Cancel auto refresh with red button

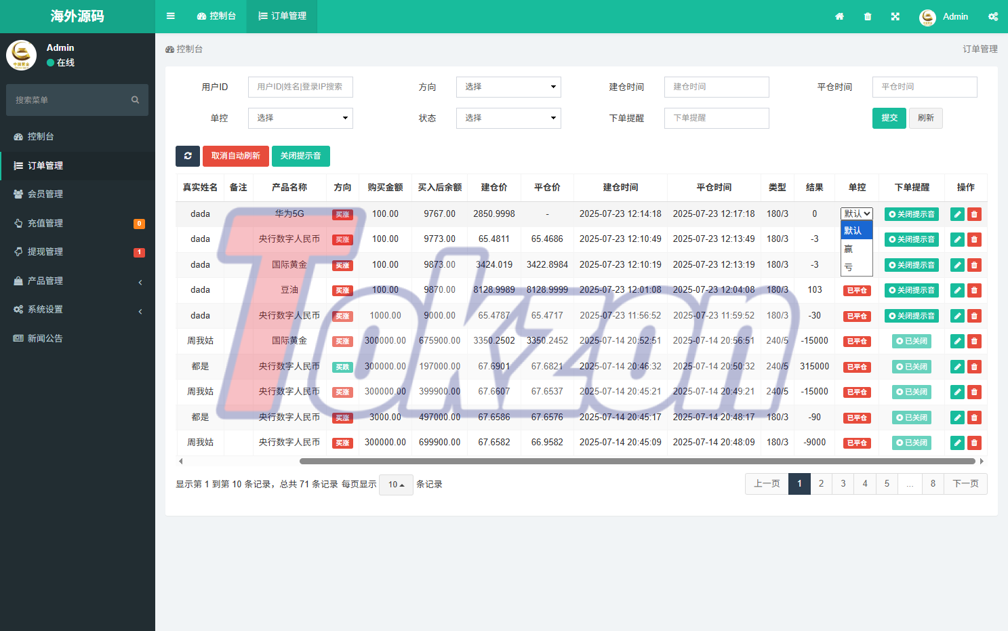[x=235, y=156]
